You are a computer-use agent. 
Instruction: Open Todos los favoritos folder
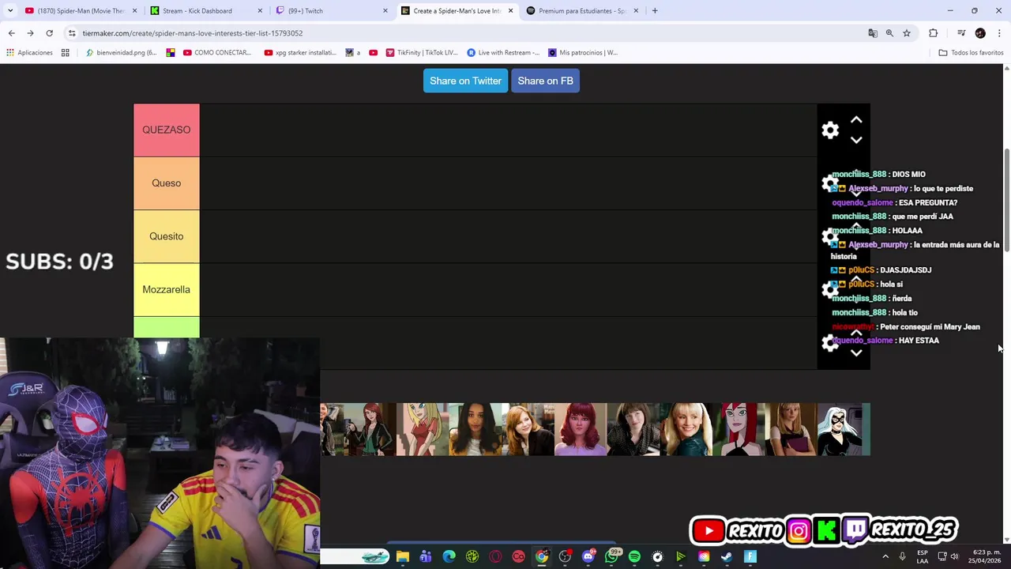tap(971, 53)
